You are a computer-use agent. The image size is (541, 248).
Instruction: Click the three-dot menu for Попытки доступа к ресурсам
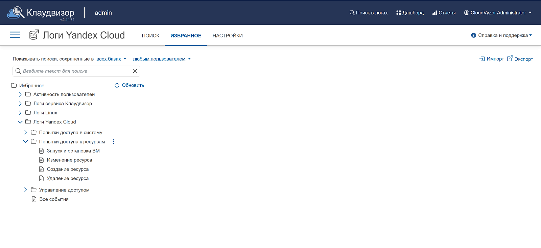point(113,142)
